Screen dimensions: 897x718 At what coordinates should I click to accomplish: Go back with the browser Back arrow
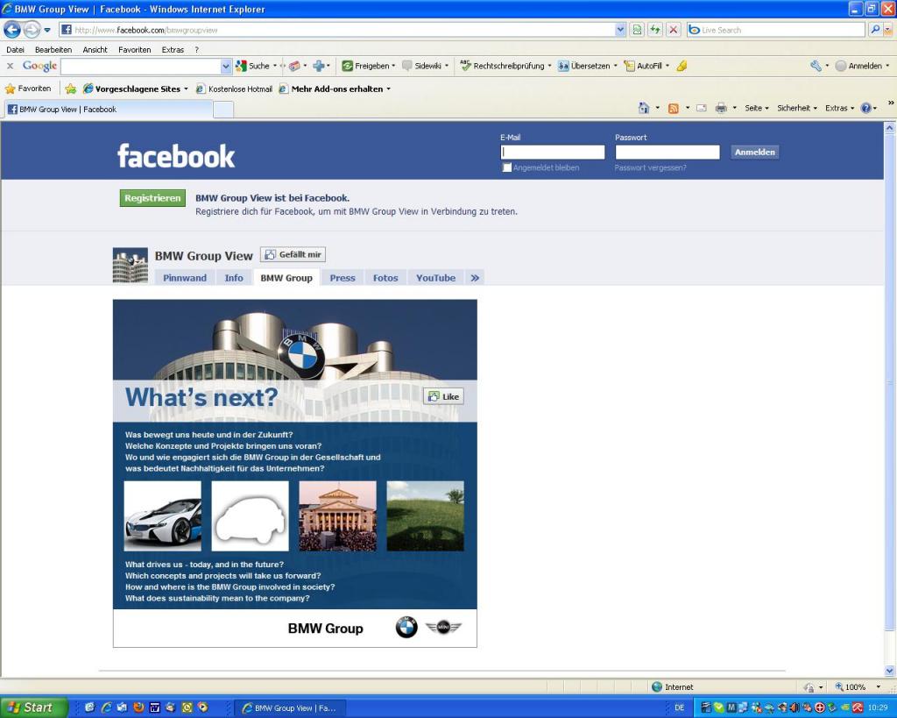click(12, 29)
